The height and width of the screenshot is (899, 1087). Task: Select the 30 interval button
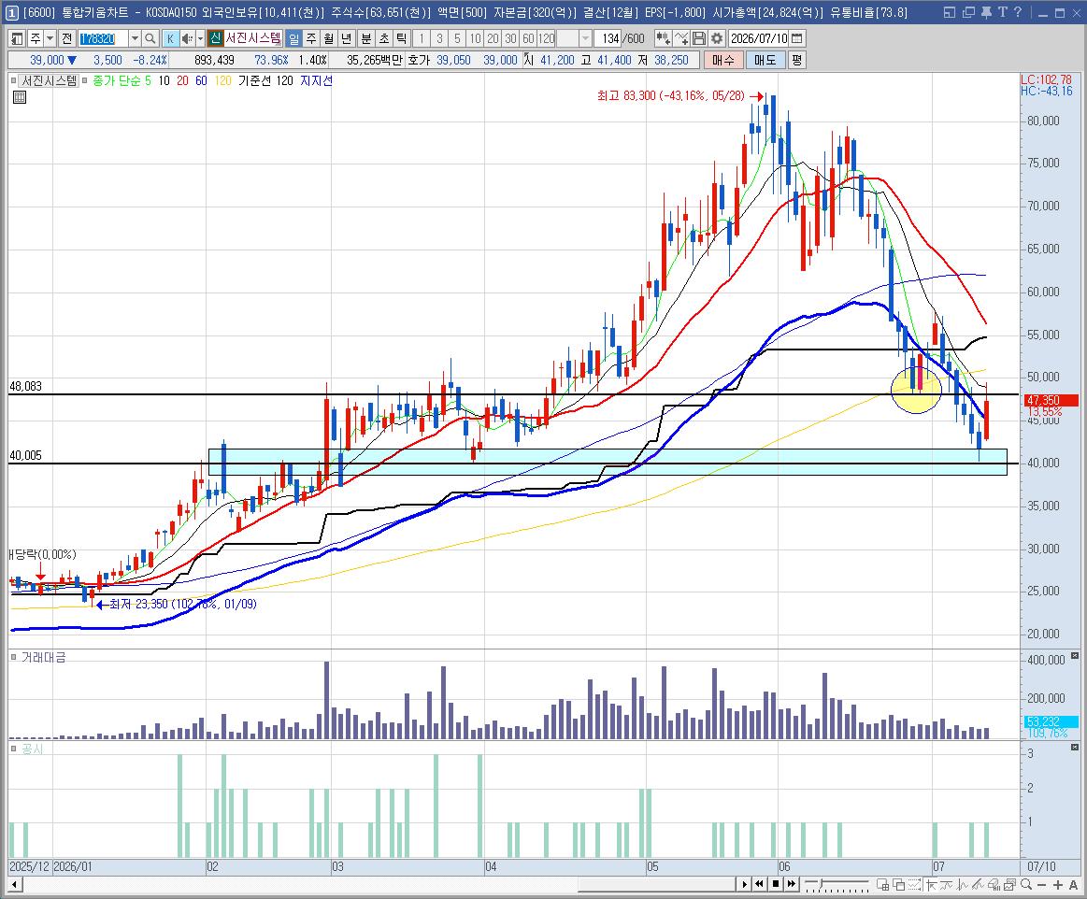click(x=511, y=39)
